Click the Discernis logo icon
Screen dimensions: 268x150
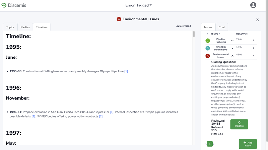(x=4, y=5)
